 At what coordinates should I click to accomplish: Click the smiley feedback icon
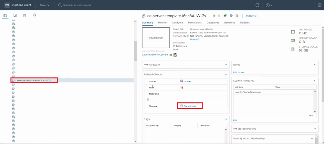[x=319, y=5]
